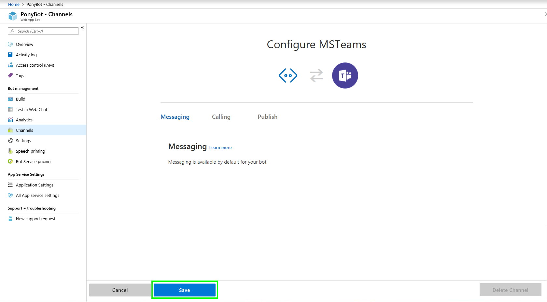
Task: Switch to the Calling tab
Action: pyautogui.click(x=221, y=117)
